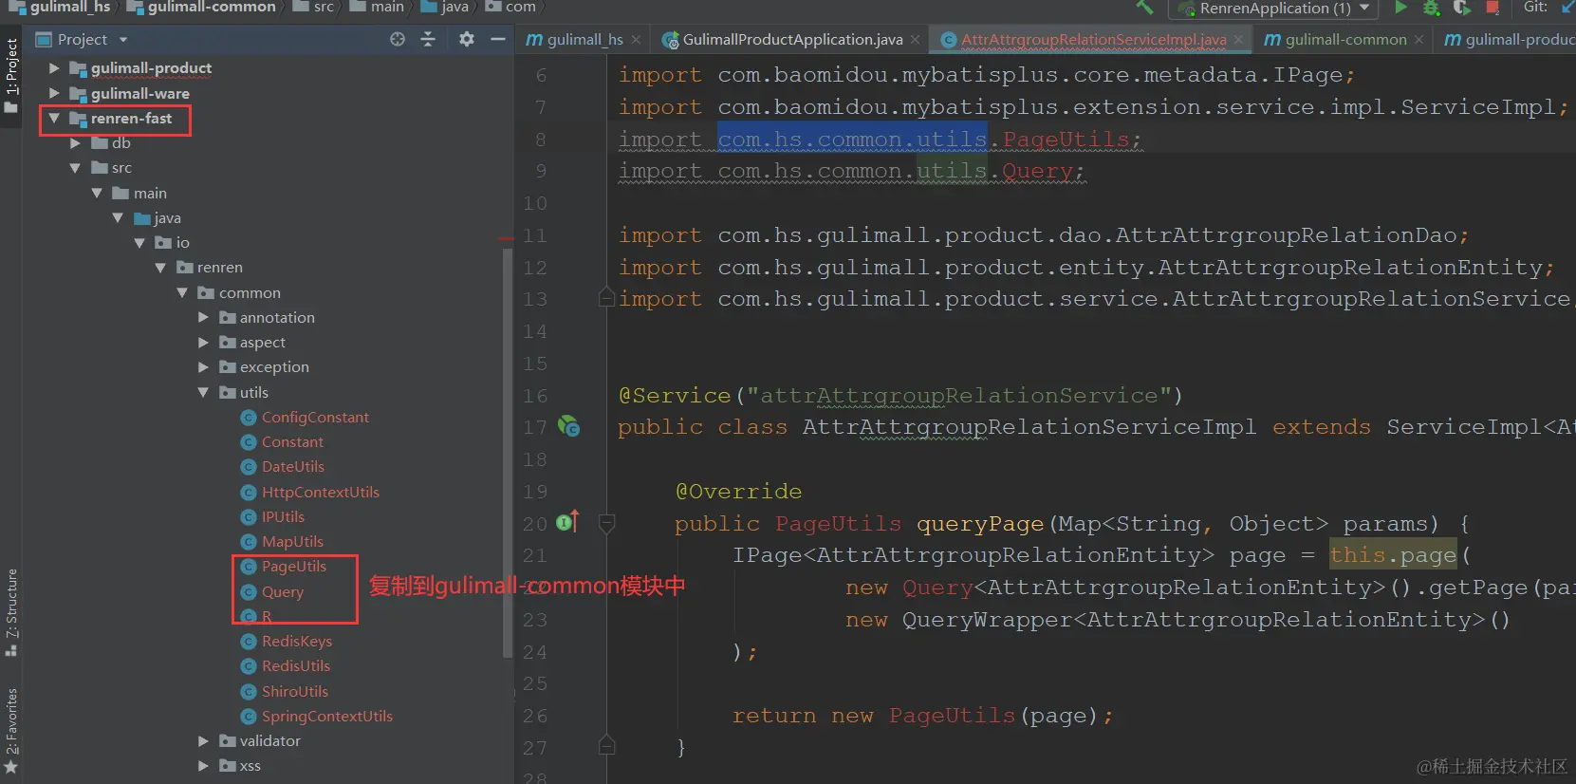Start debugging with the bug icon
The image size is (1576, 784).
[1431, 8]
